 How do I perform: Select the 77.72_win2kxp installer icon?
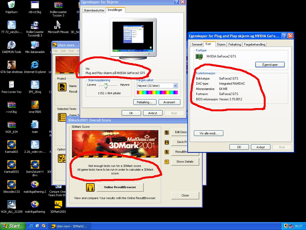click(11, 25)
